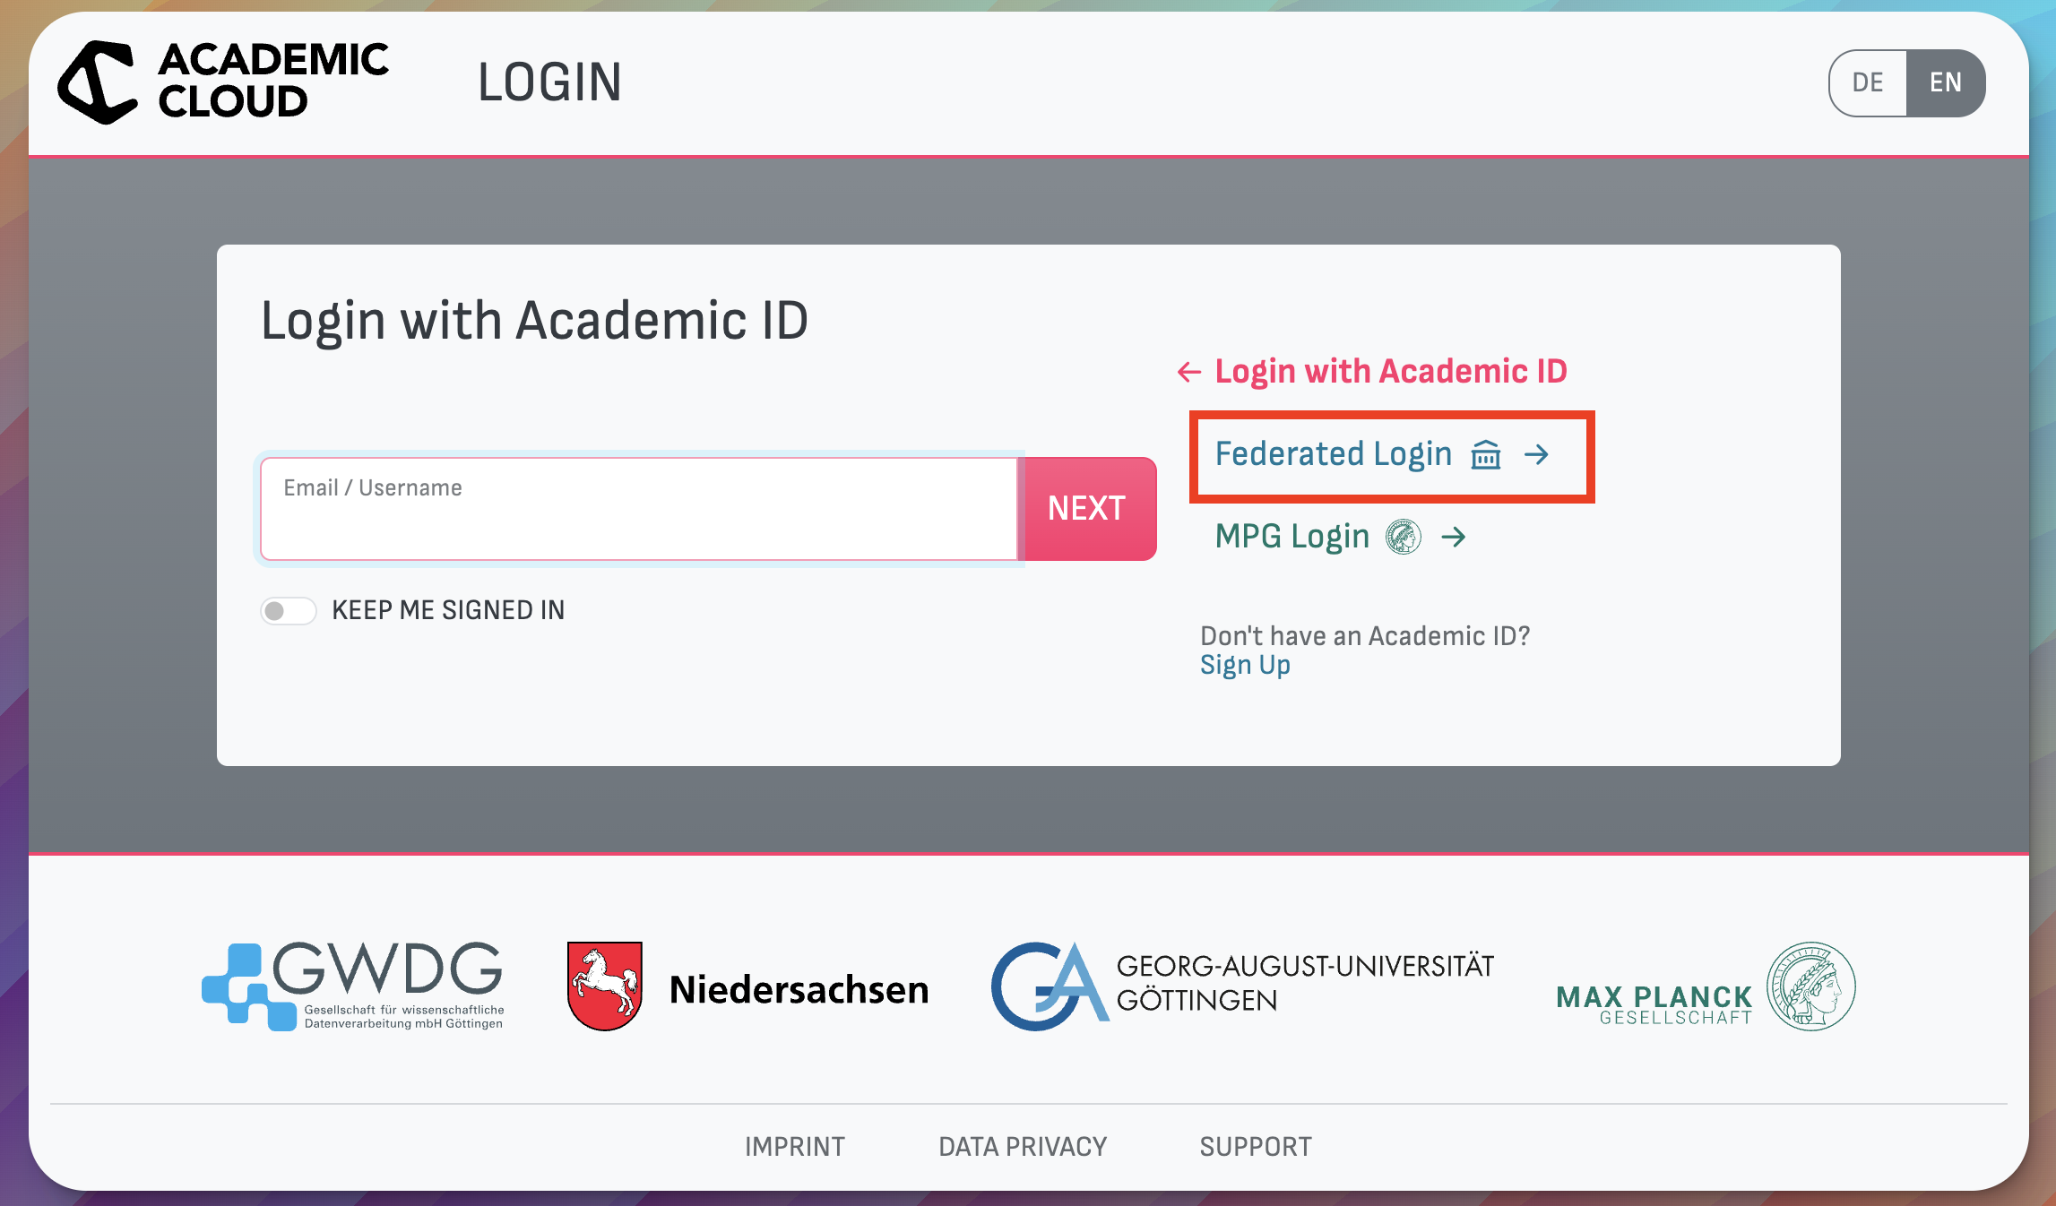Image resolution: width=2056 pixels, height=1206 pixels.
Task: Click the Sign Up link
Action: point(1245,664)
